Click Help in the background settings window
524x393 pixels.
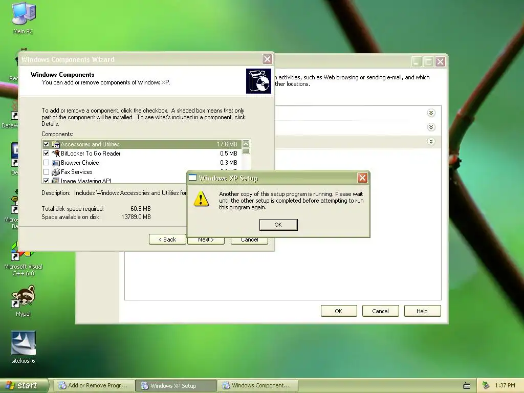422,311
